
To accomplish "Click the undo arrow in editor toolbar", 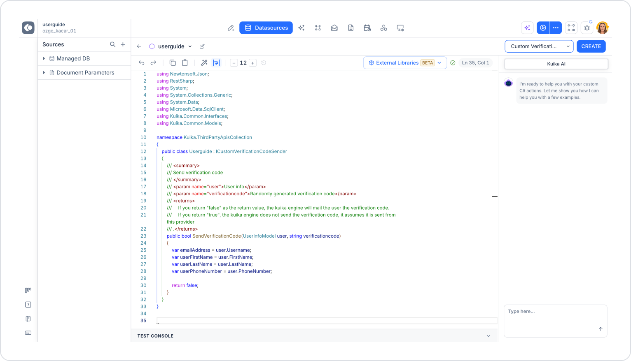I will 141,63.
